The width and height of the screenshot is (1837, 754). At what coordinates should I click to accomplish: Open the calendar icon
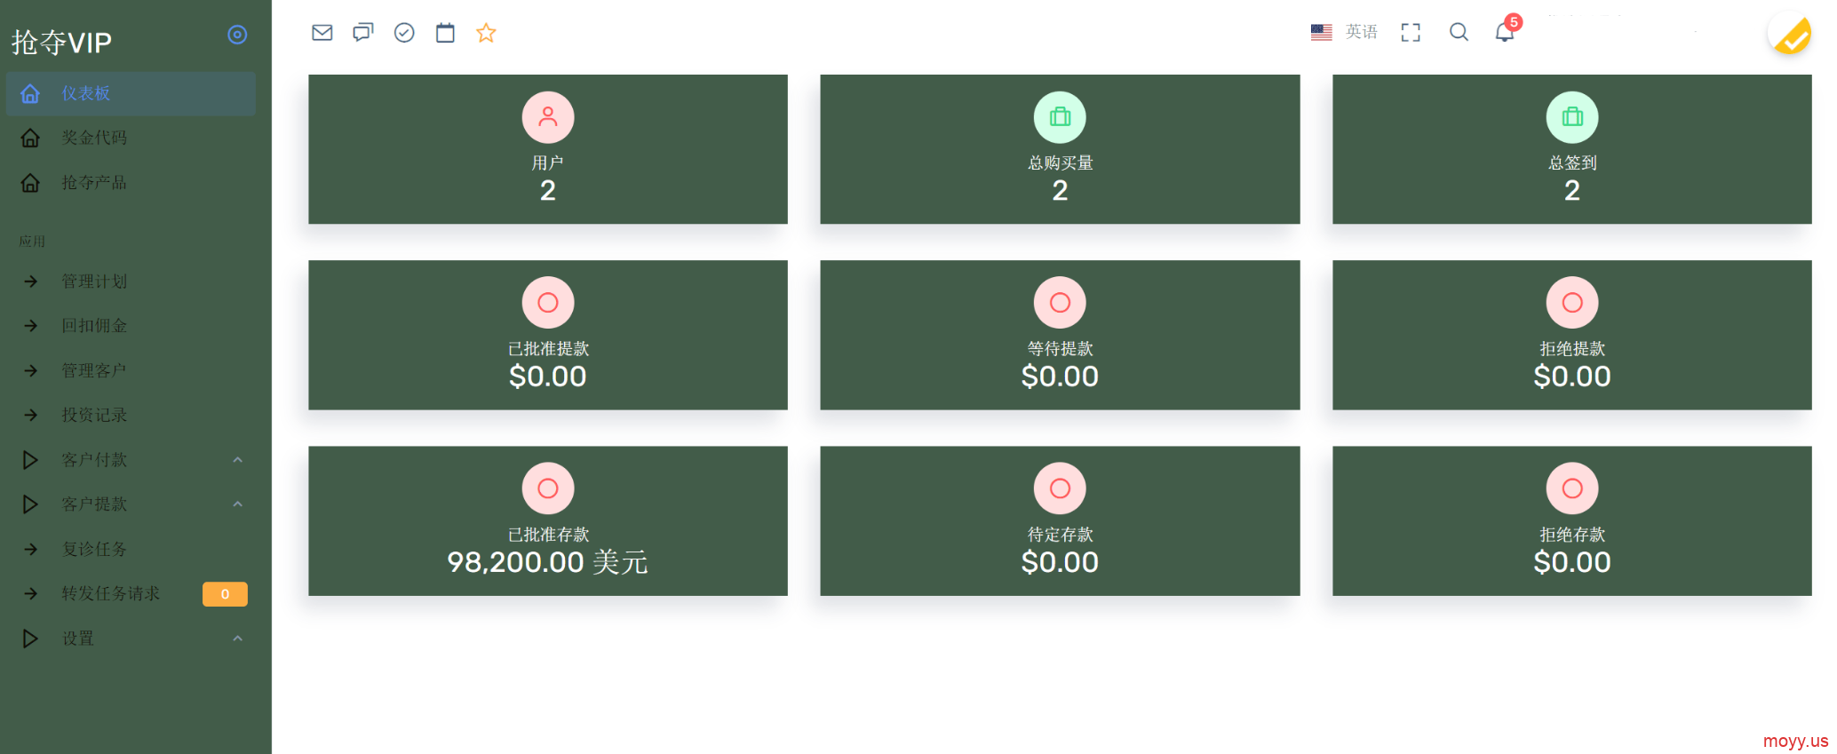[x=445, y=33]
